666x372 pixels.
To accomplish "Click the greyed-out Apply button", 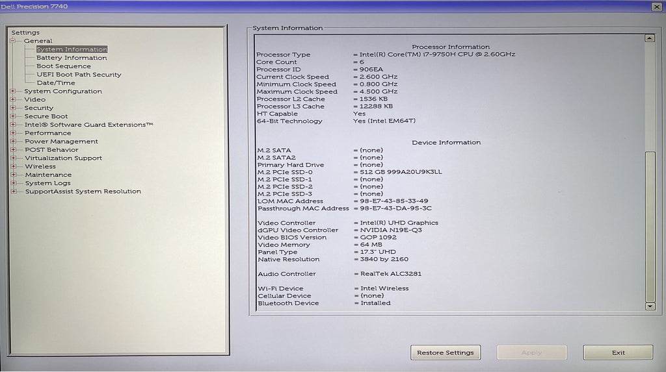I will [532, 353].
